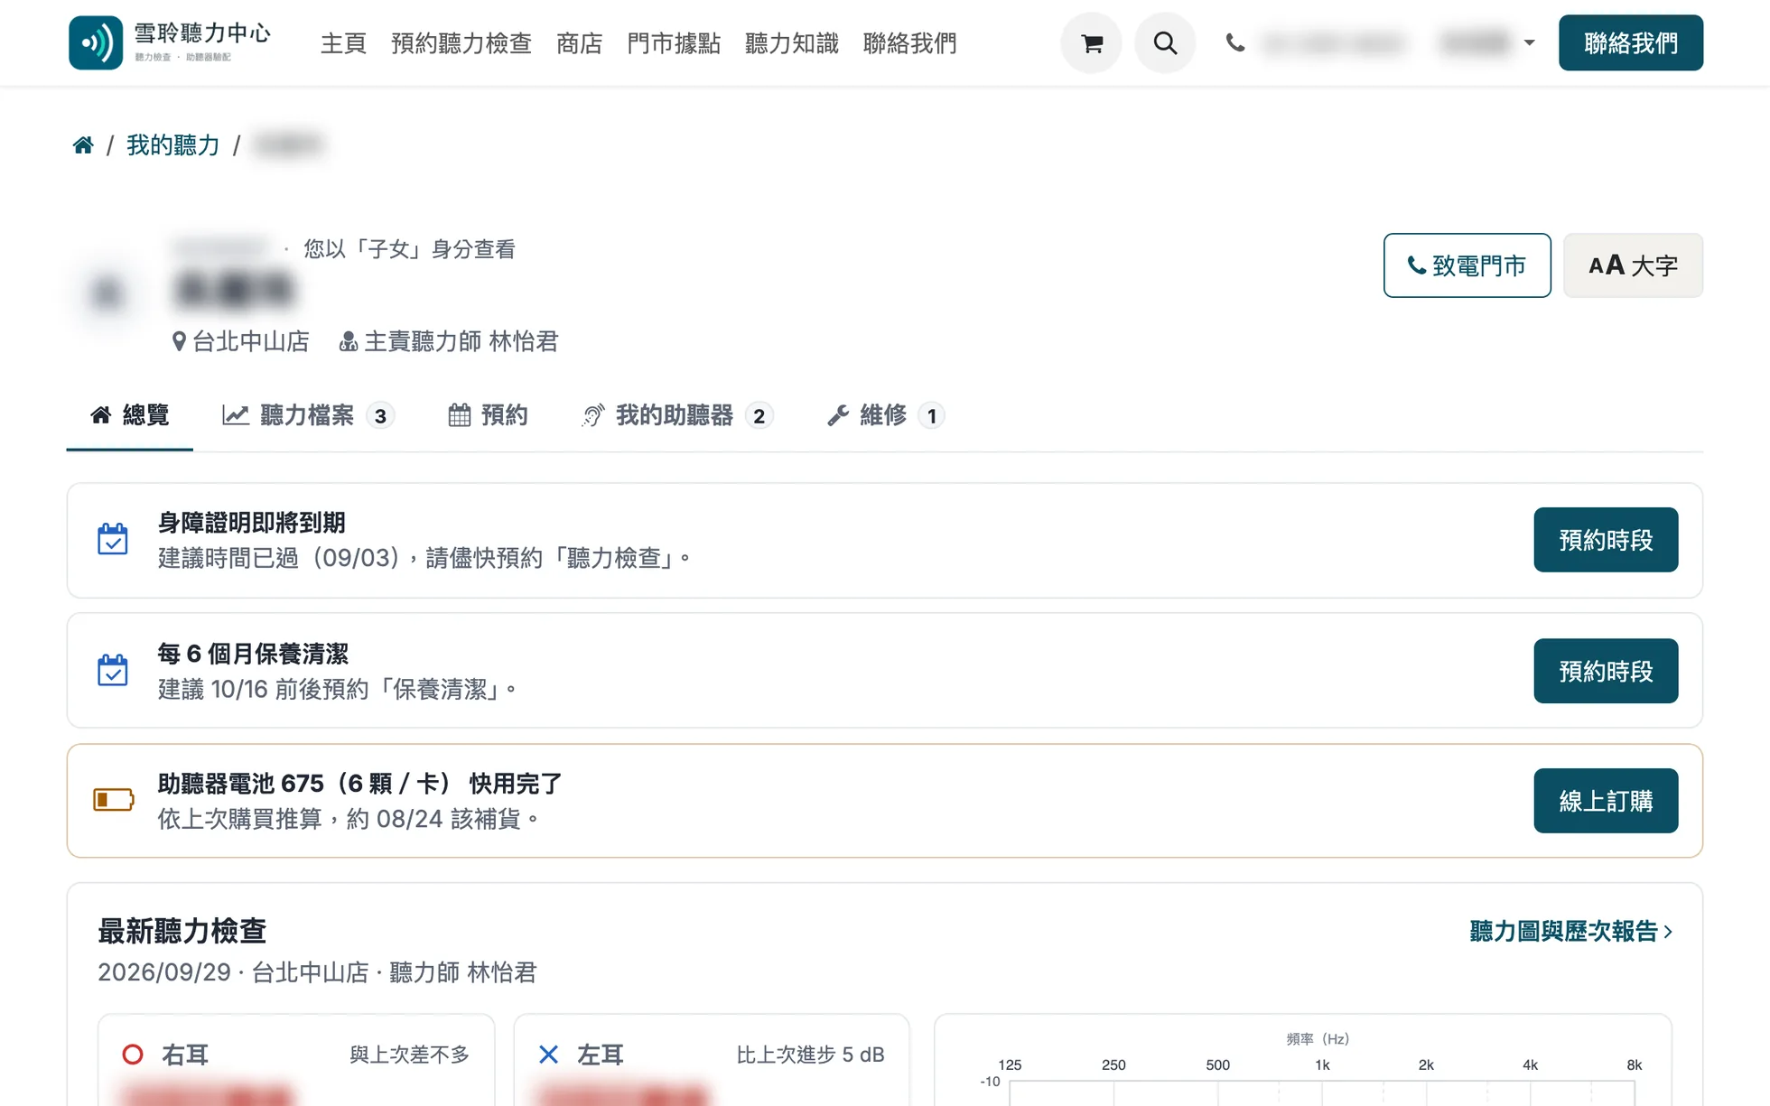Viewport: 1770px width, 1106px height.
Task: Click the phone icon in header
Action: click(1235, 42)
